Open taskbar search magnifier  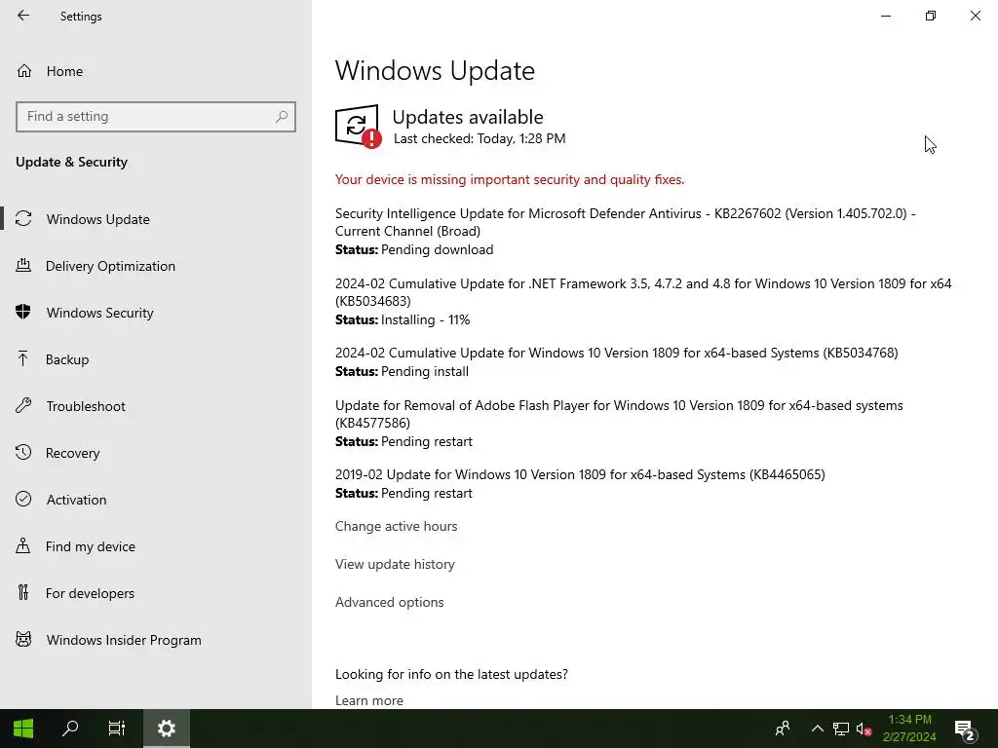(x=70, y=729)
